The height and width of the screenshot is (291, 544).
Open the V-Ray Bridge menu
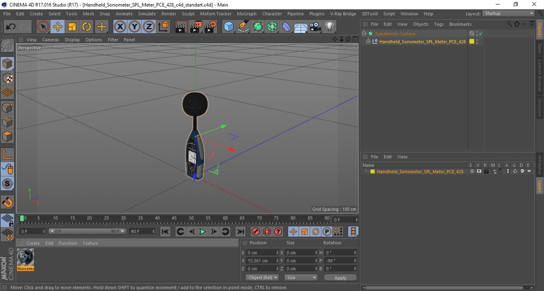click(343, 14)
